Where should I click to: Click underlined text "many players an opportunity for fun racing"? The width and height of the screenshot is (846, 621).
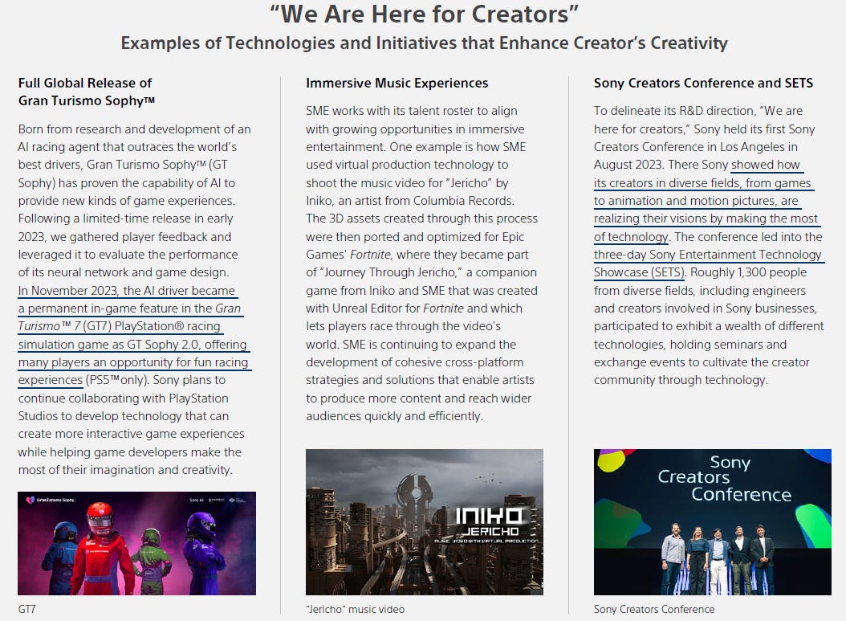point(133,362)
